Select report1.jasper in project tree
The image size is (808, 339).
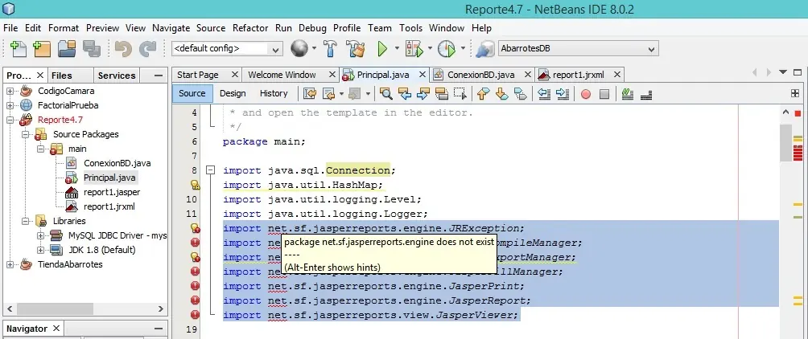(x=112, y=192)
